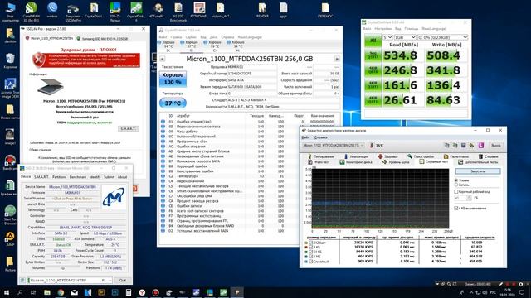Click the red shield error icon in SSDLife
The height and width of the screenshot is (298, 531).
click(39, 60)
